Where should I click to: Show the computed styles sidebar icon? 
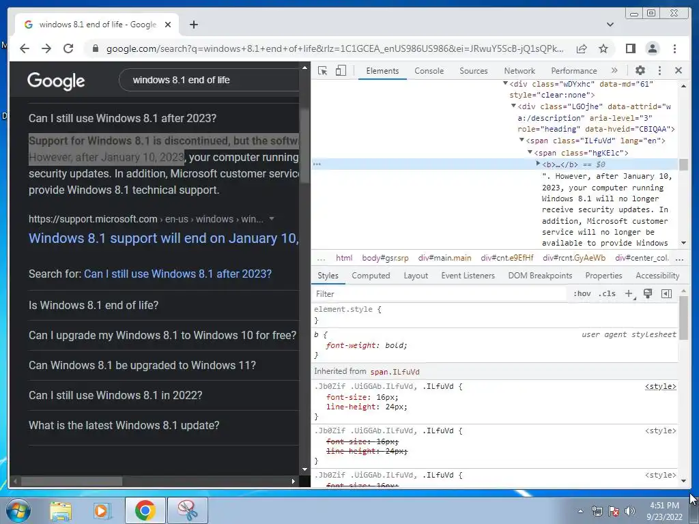666,293
